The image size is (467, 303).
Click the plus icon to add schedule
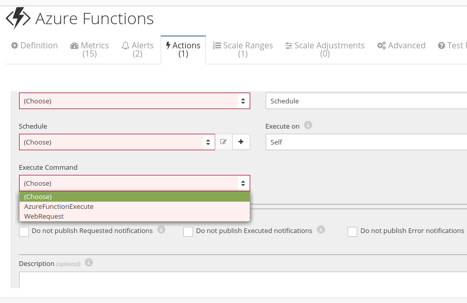point(241,142)
